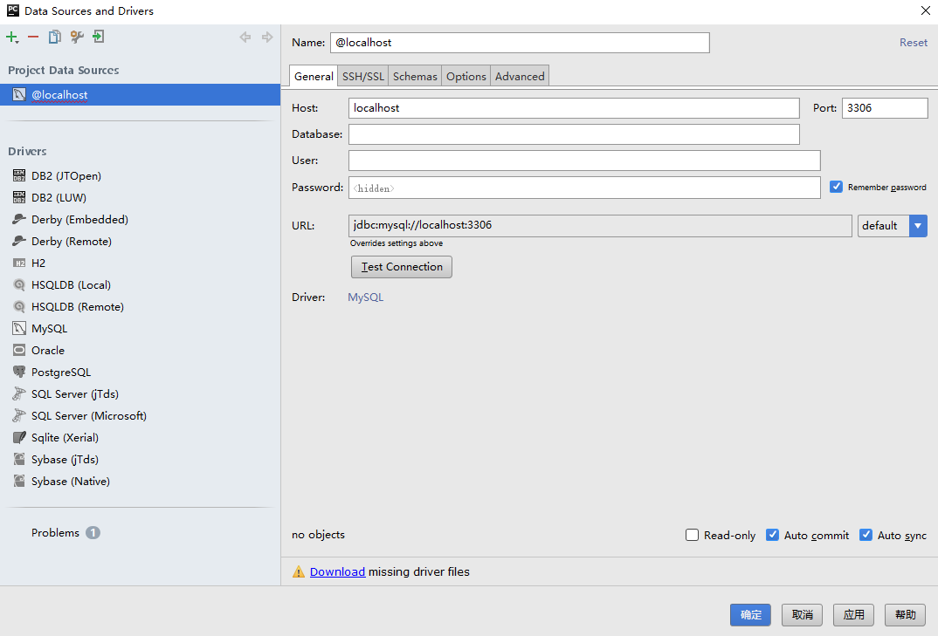The height and width of the screenshot is (636, 938).
Task: Click the Database input field
Action: 574,134
